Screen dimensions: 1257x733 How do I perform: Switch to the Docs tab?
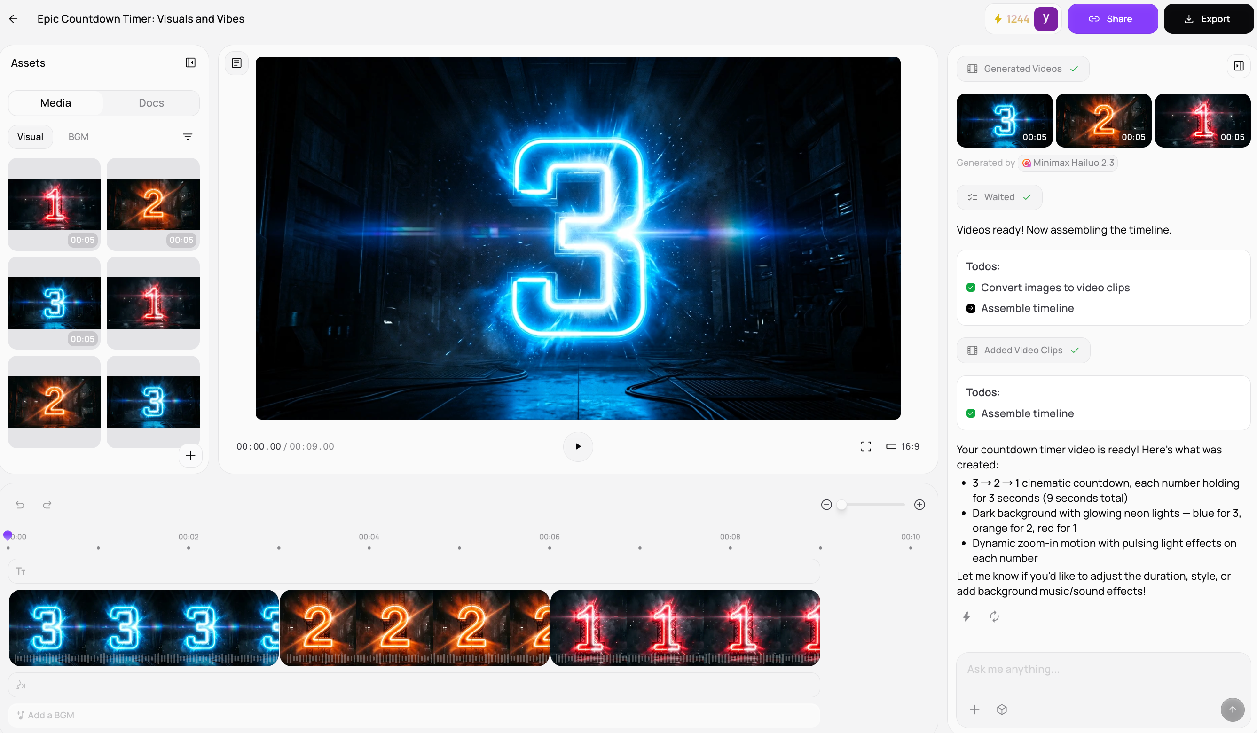[x=151, y=103]
